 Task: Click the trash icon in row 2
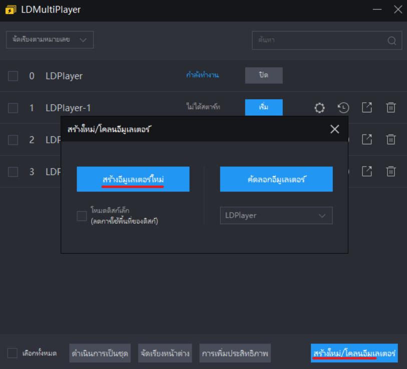[x=390, y=139]
